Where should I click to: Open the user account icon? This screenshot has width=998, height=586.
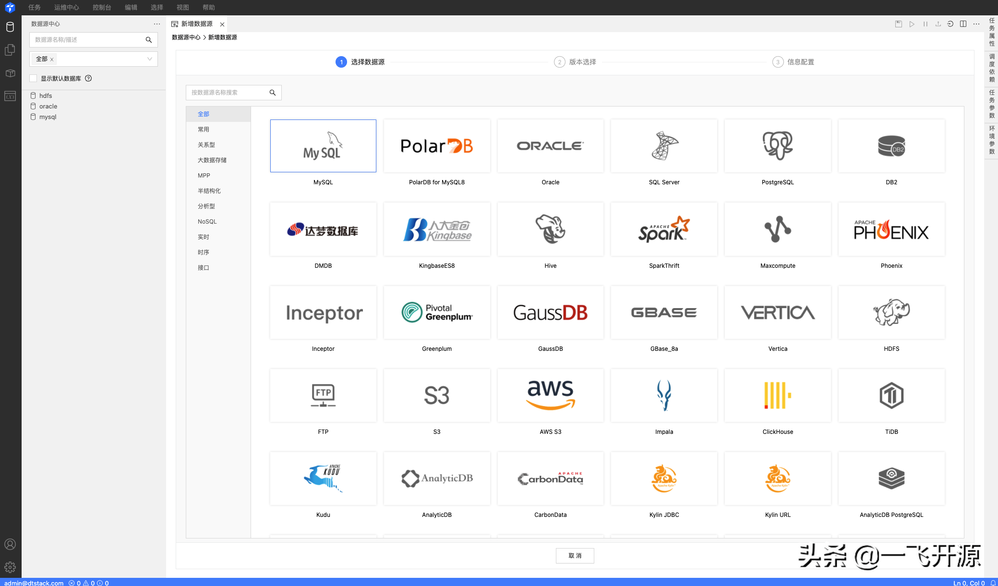click(x=10, y=544)
